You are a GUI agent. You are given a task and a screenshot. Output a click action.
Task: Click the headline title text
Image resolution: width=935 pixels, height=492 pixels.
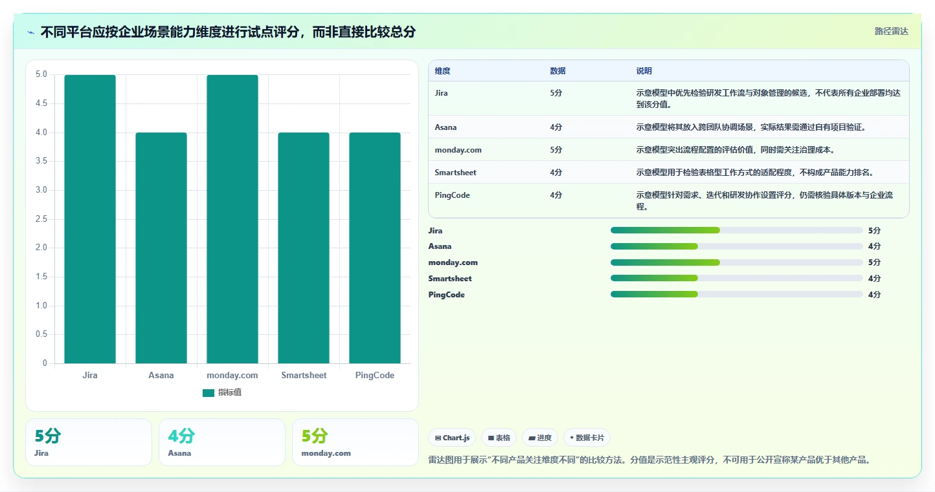[x=228, y=32]
